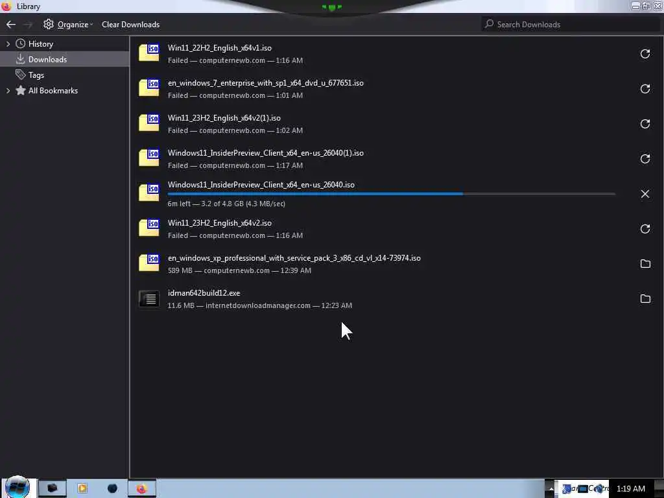The image size is (664, 498).
Task: Click the dark round taskbar application icon
Action: [112, 489]
